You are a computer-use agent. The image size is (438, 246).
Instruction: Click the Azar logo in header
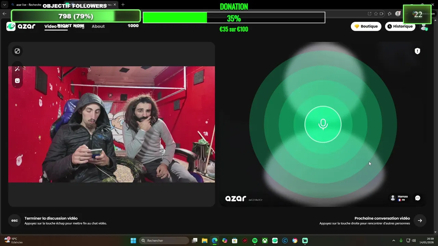21,26
